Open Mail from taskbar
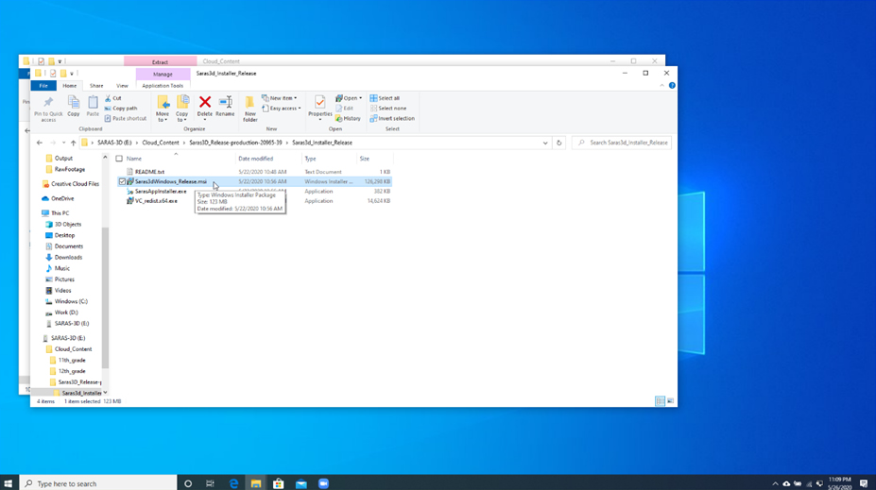Viewport: 876px width, 490px height. (x=301, y=483)
